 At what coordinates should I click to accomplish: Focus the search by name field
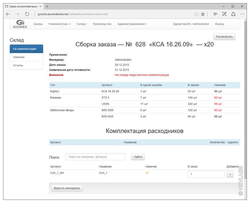[x=95, y=157]
